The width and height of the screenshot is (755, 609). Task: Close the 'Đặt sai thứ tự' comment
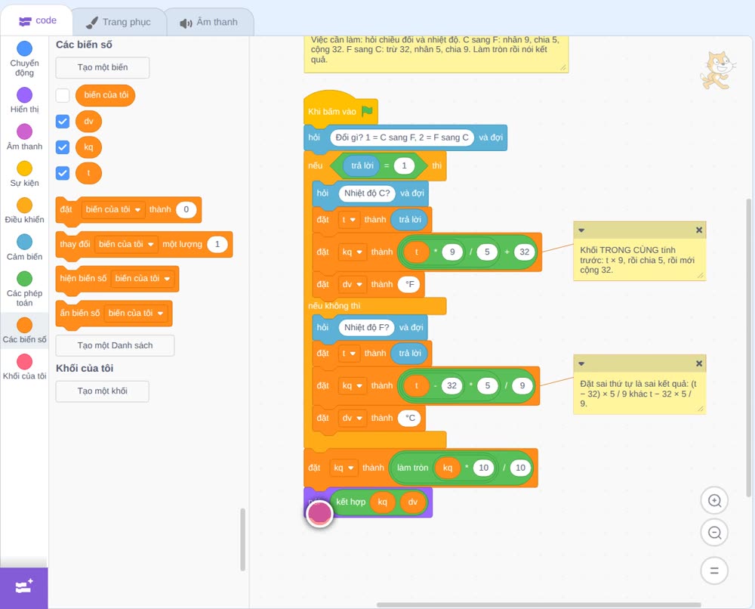699,363
